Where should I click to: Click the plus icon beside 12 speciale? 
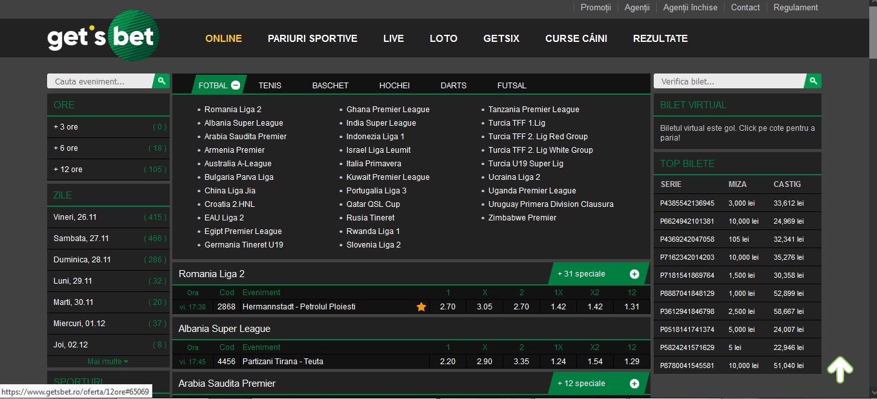click(634, 384)
